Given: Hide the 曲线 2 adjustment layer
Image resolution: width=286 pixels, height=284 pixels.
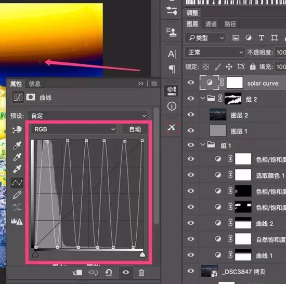Looking at the screenshot, I should (191, 223).
